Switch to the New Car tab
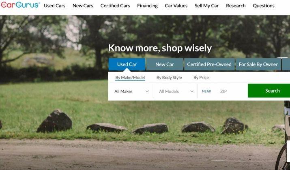 coord(165,64)
